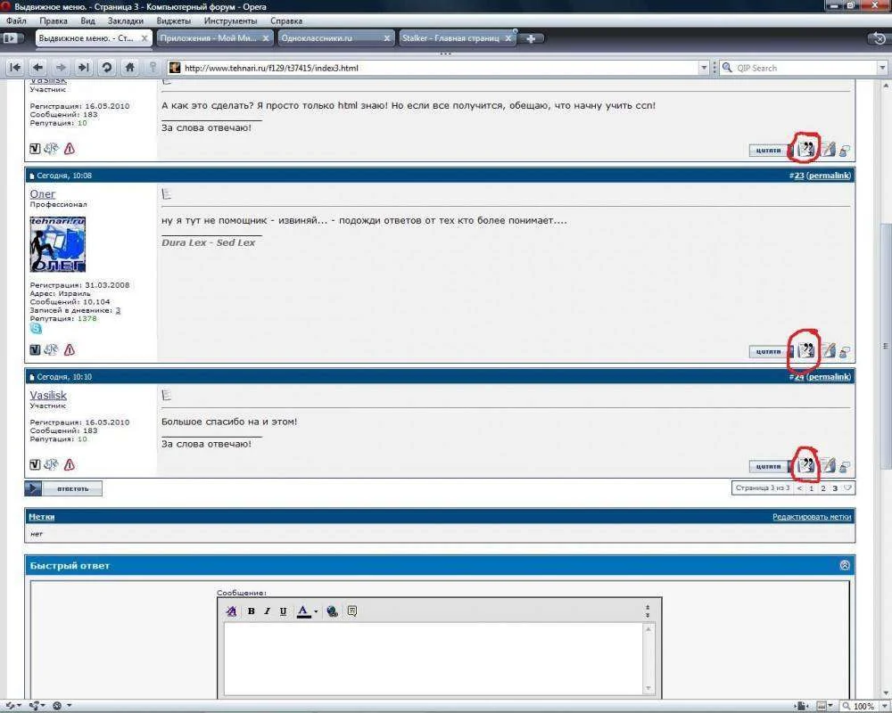Screen dimensions: 892x713
Task: Click the thanks icon at the right end of Олег's post
Action: (845, 352)
